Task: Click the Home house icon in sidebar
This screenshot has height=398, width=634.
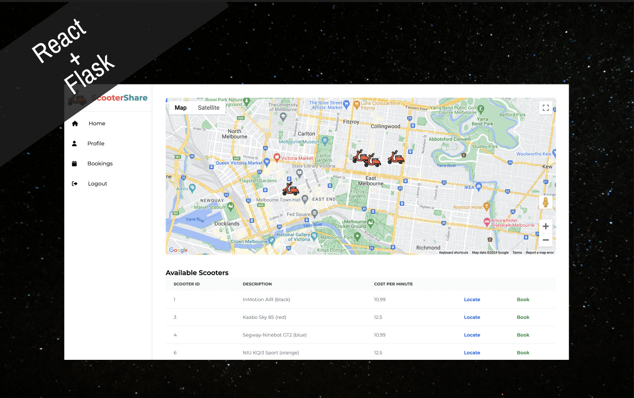Action: click(x=75, y=123)
